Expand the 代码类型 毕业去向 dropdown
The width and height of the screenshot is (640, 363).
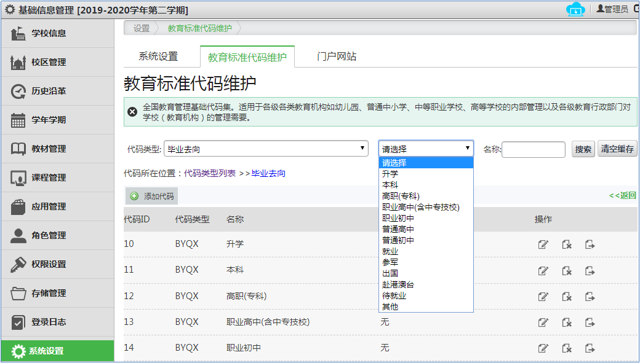pyautogui.click(x=266, y=149)
